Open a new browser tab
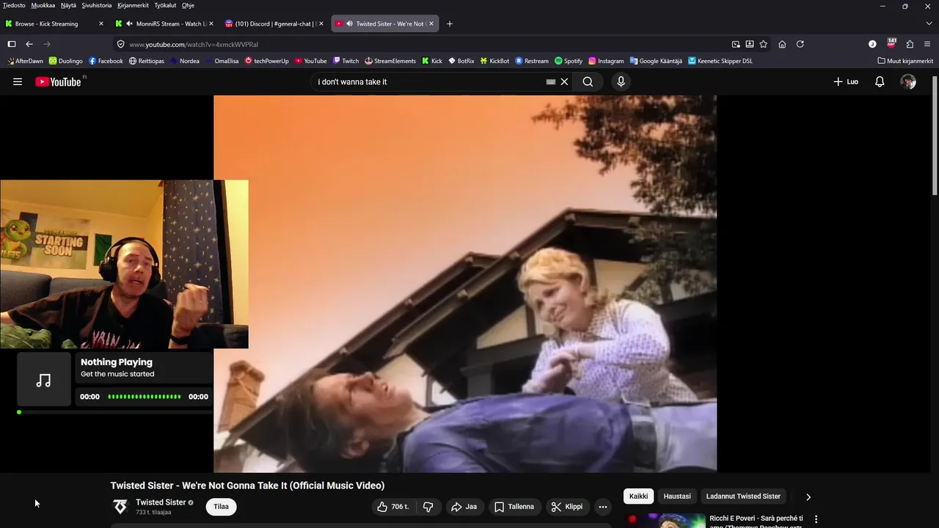The height and width of the screenshot is (528, 939). [x=450, y=23]
